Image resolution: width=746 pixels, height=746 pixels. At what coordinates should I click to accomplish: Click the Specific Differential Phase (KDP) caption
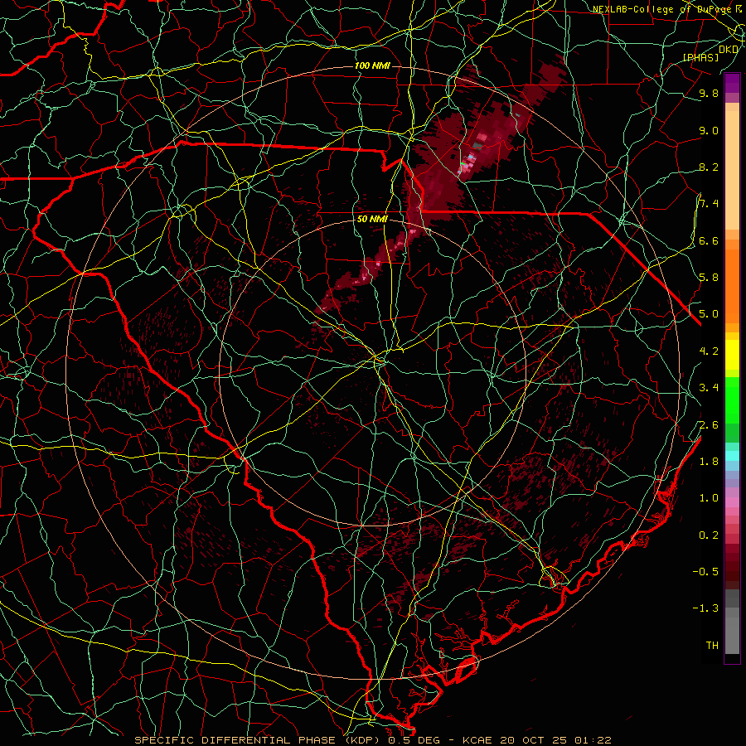tap(259, 740)
